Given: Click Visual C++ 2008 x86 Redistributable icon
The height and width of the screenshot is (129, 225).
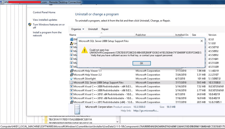Looking at the screenshot, I should click(71, 90).
